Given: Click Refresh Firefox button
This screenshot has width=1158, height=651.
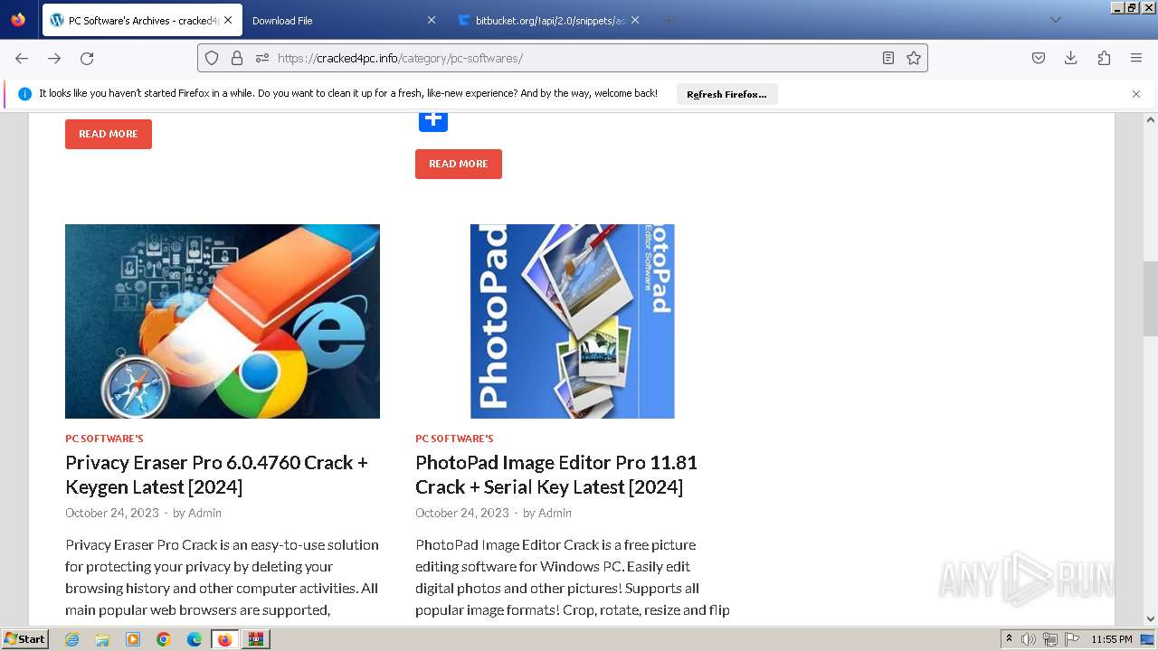Looking at the screenshot, I should (x=726, y=94).
